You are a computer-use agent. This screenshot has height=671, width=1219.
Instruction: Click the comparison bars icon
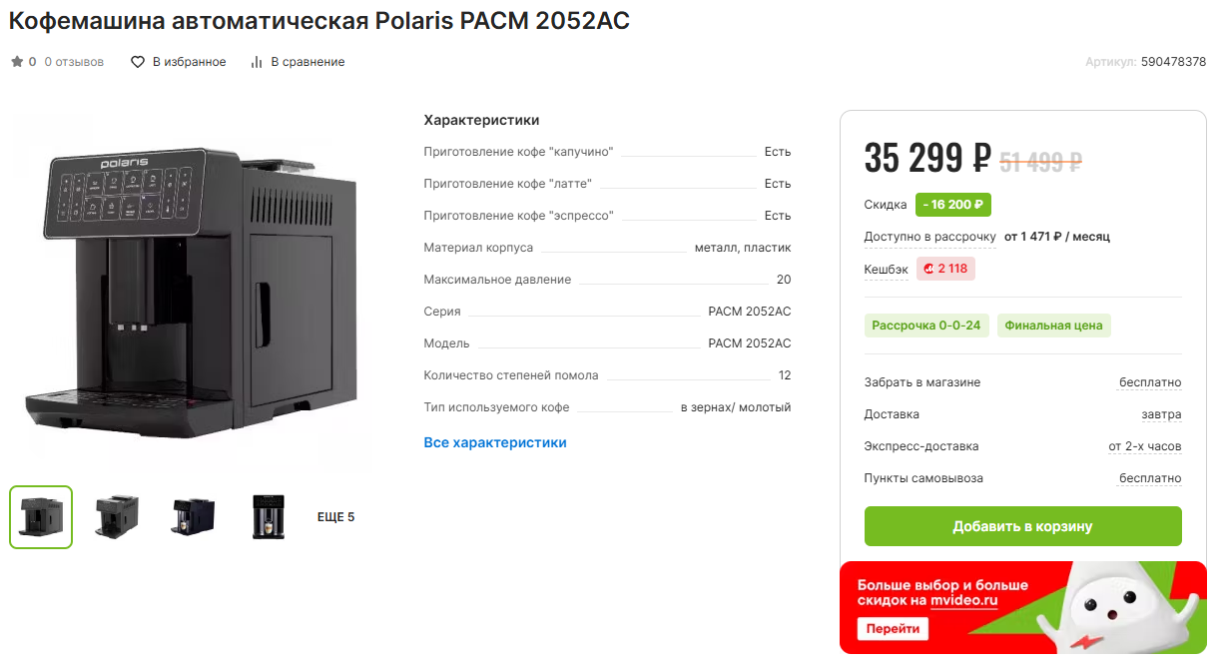(x=257, y=62)
